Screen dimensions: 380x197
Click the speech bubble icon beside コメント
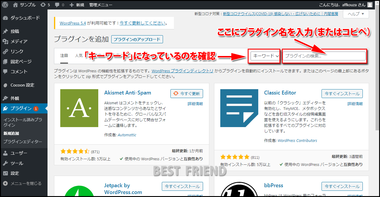(5, 72)
